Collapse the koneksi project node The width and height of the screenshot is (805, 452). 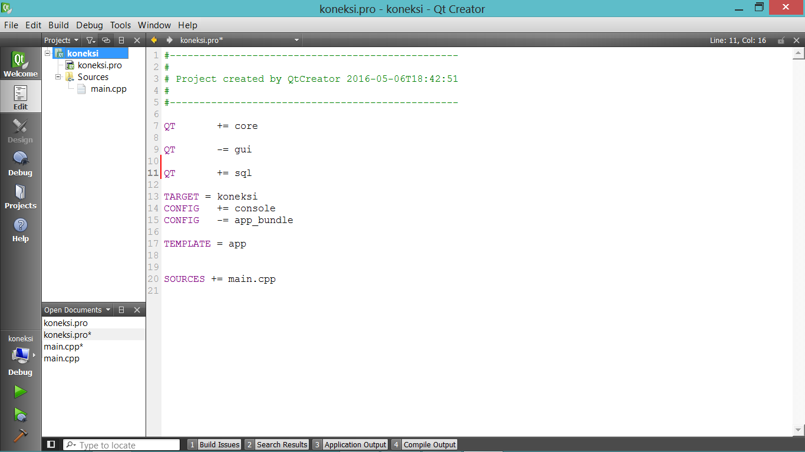48,53
